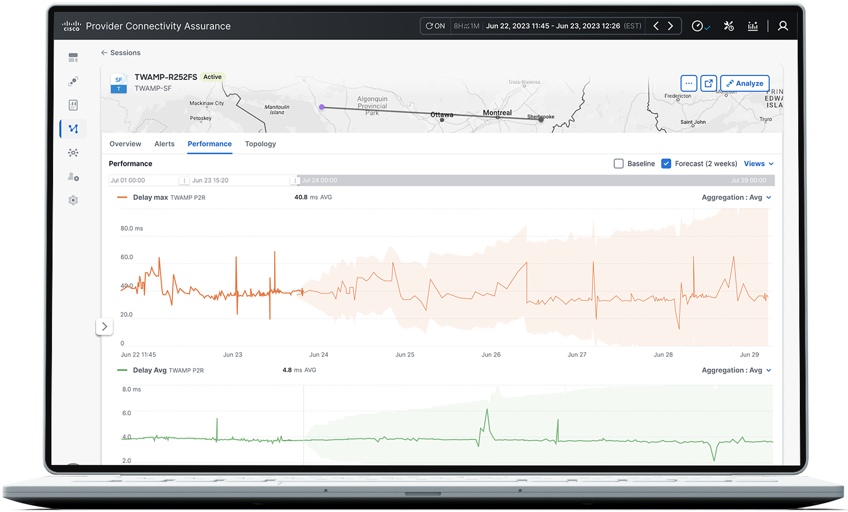Screen dimensions: 848x512
Task: Open the reports panel icon in the sidebar
Action: [x=73, y=104]
